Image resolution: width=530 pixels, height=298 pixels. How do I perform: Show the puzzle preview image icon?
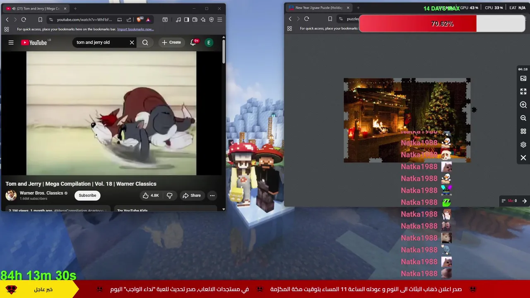[x=523, y=78]
